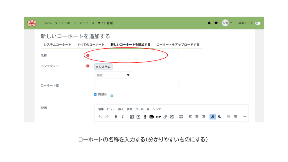Uncheck the 可視性 checkbox
The image size is (288, 162).
[95, 94]
